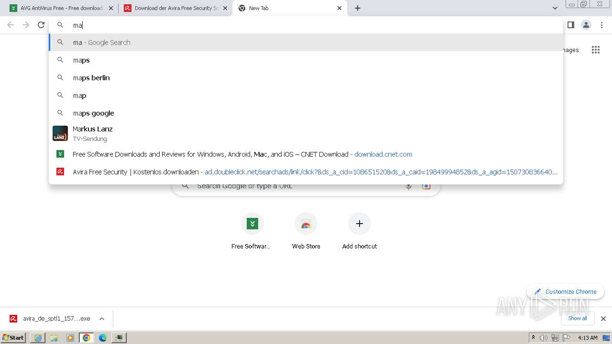Switch to the AVG AntiVirus Free tab
This screenshot has width=612, height=344.
[x=61, y=8]
